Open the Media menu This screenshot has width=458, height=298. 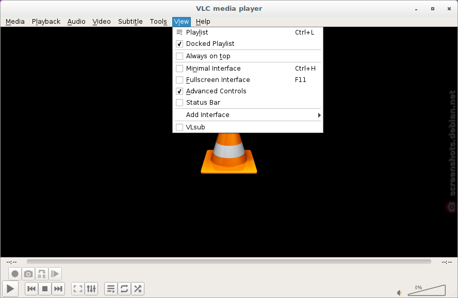[15, 22]
